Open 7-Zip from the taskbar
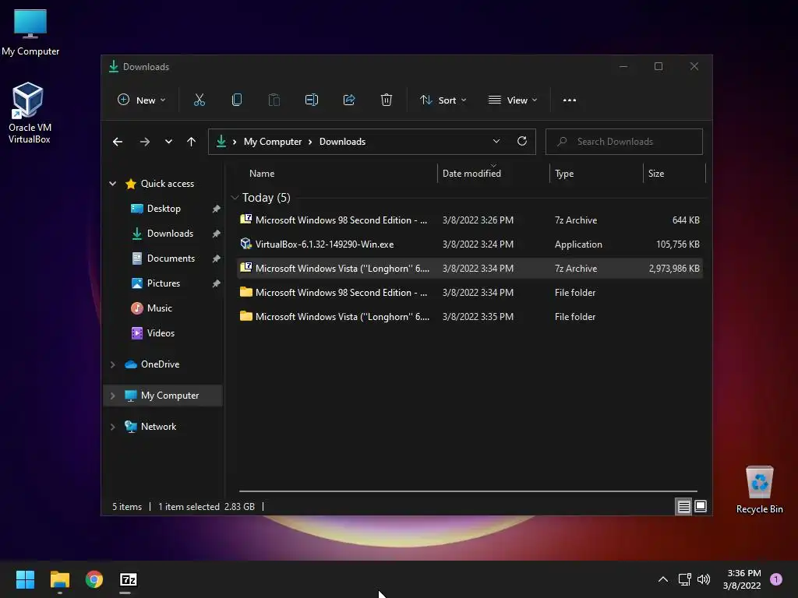The width and height of the screenshot is (798, 598). (129, 579)
